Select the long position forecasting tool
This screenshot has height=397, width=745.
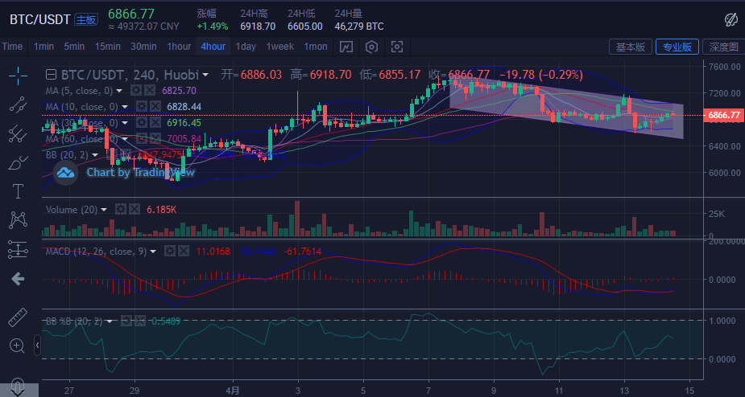point(18,249)
